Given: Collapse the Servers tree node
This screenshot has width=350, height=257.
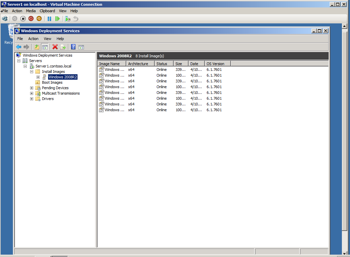Looking at the screenshot, I should click(x=19, y=61).
